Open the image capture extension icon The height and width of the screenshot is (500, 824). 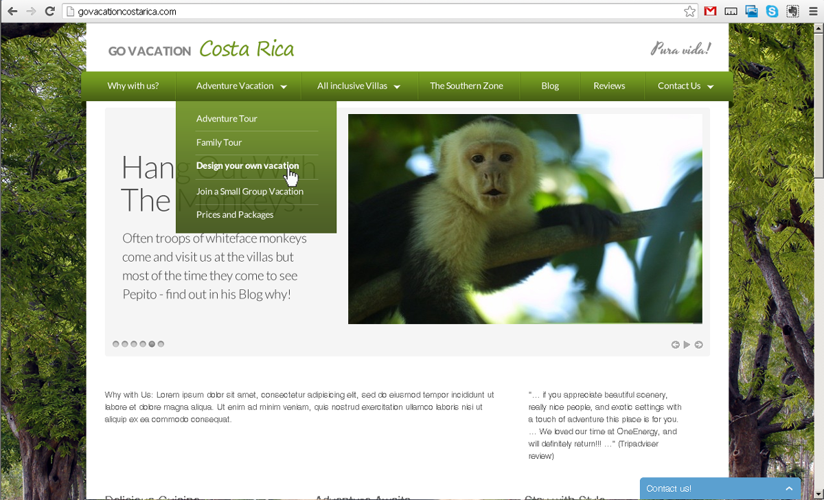point(751,10)
